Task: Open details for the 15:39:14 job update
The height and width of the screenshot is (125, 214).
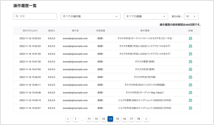Action: (190, 100)
